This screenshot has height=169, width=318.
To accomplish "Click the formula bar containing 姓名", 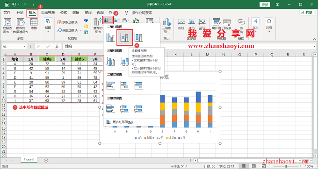I will coord(188,47).
